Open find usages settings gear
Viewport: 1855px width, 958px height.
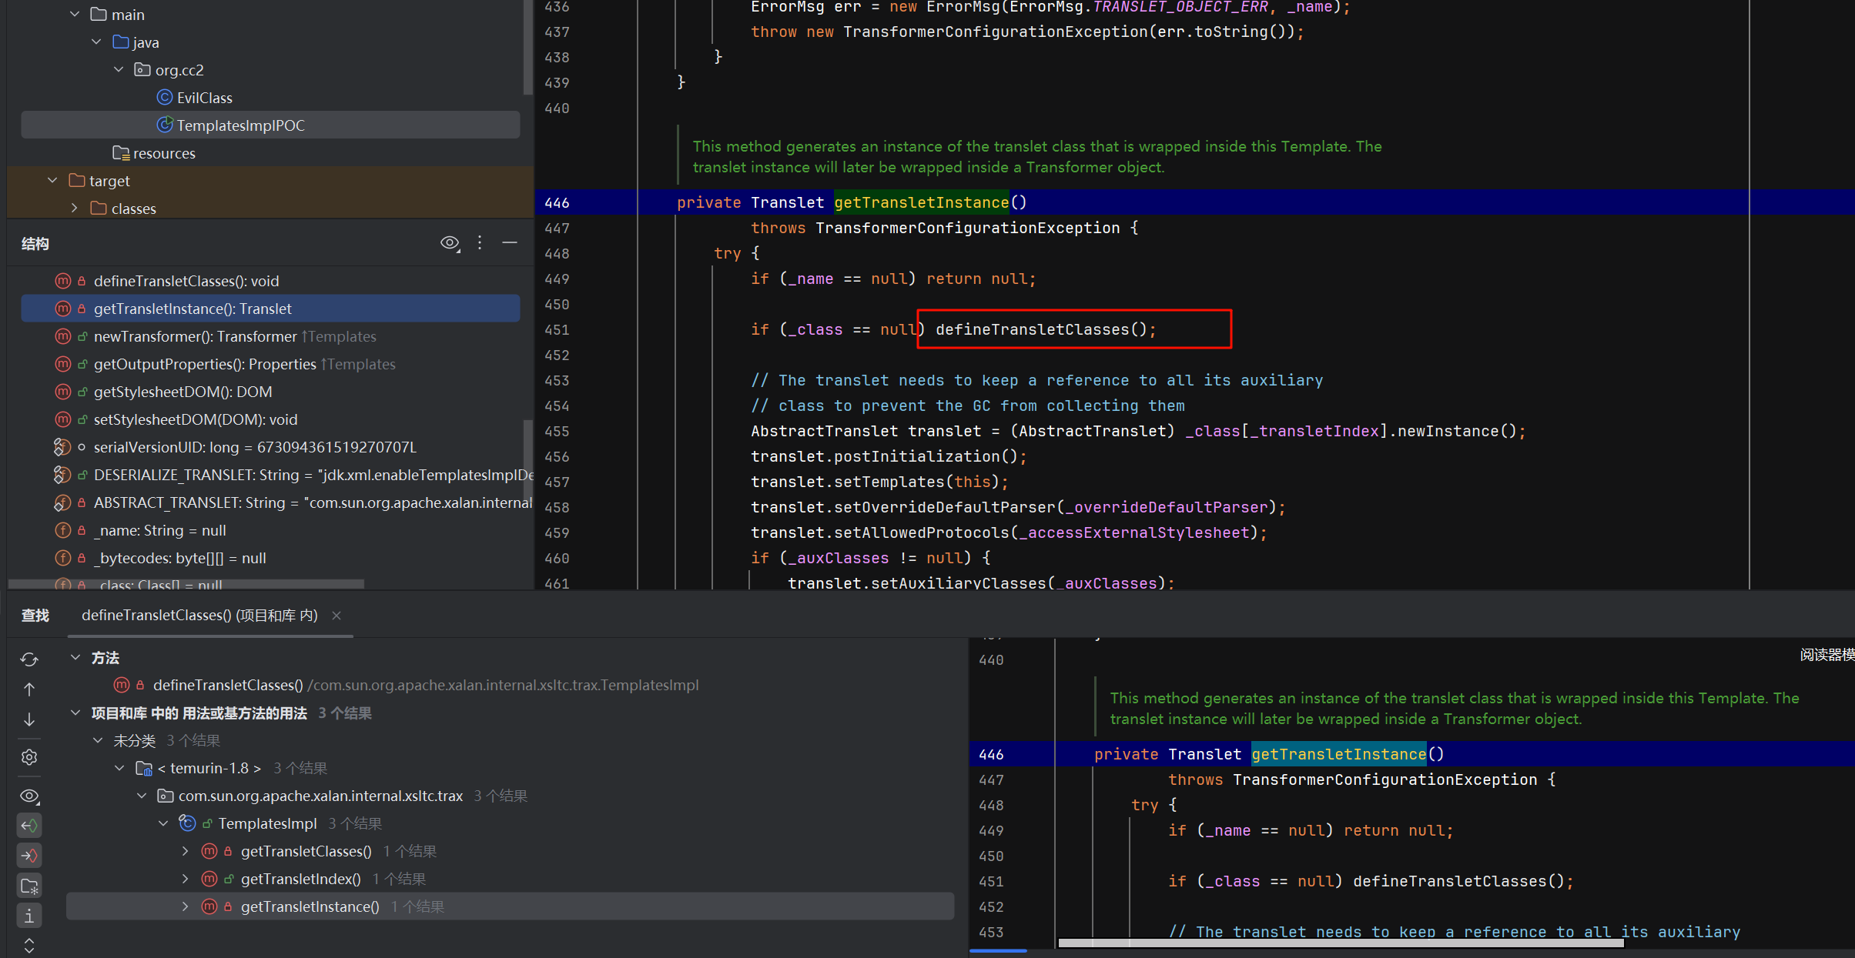29,757
